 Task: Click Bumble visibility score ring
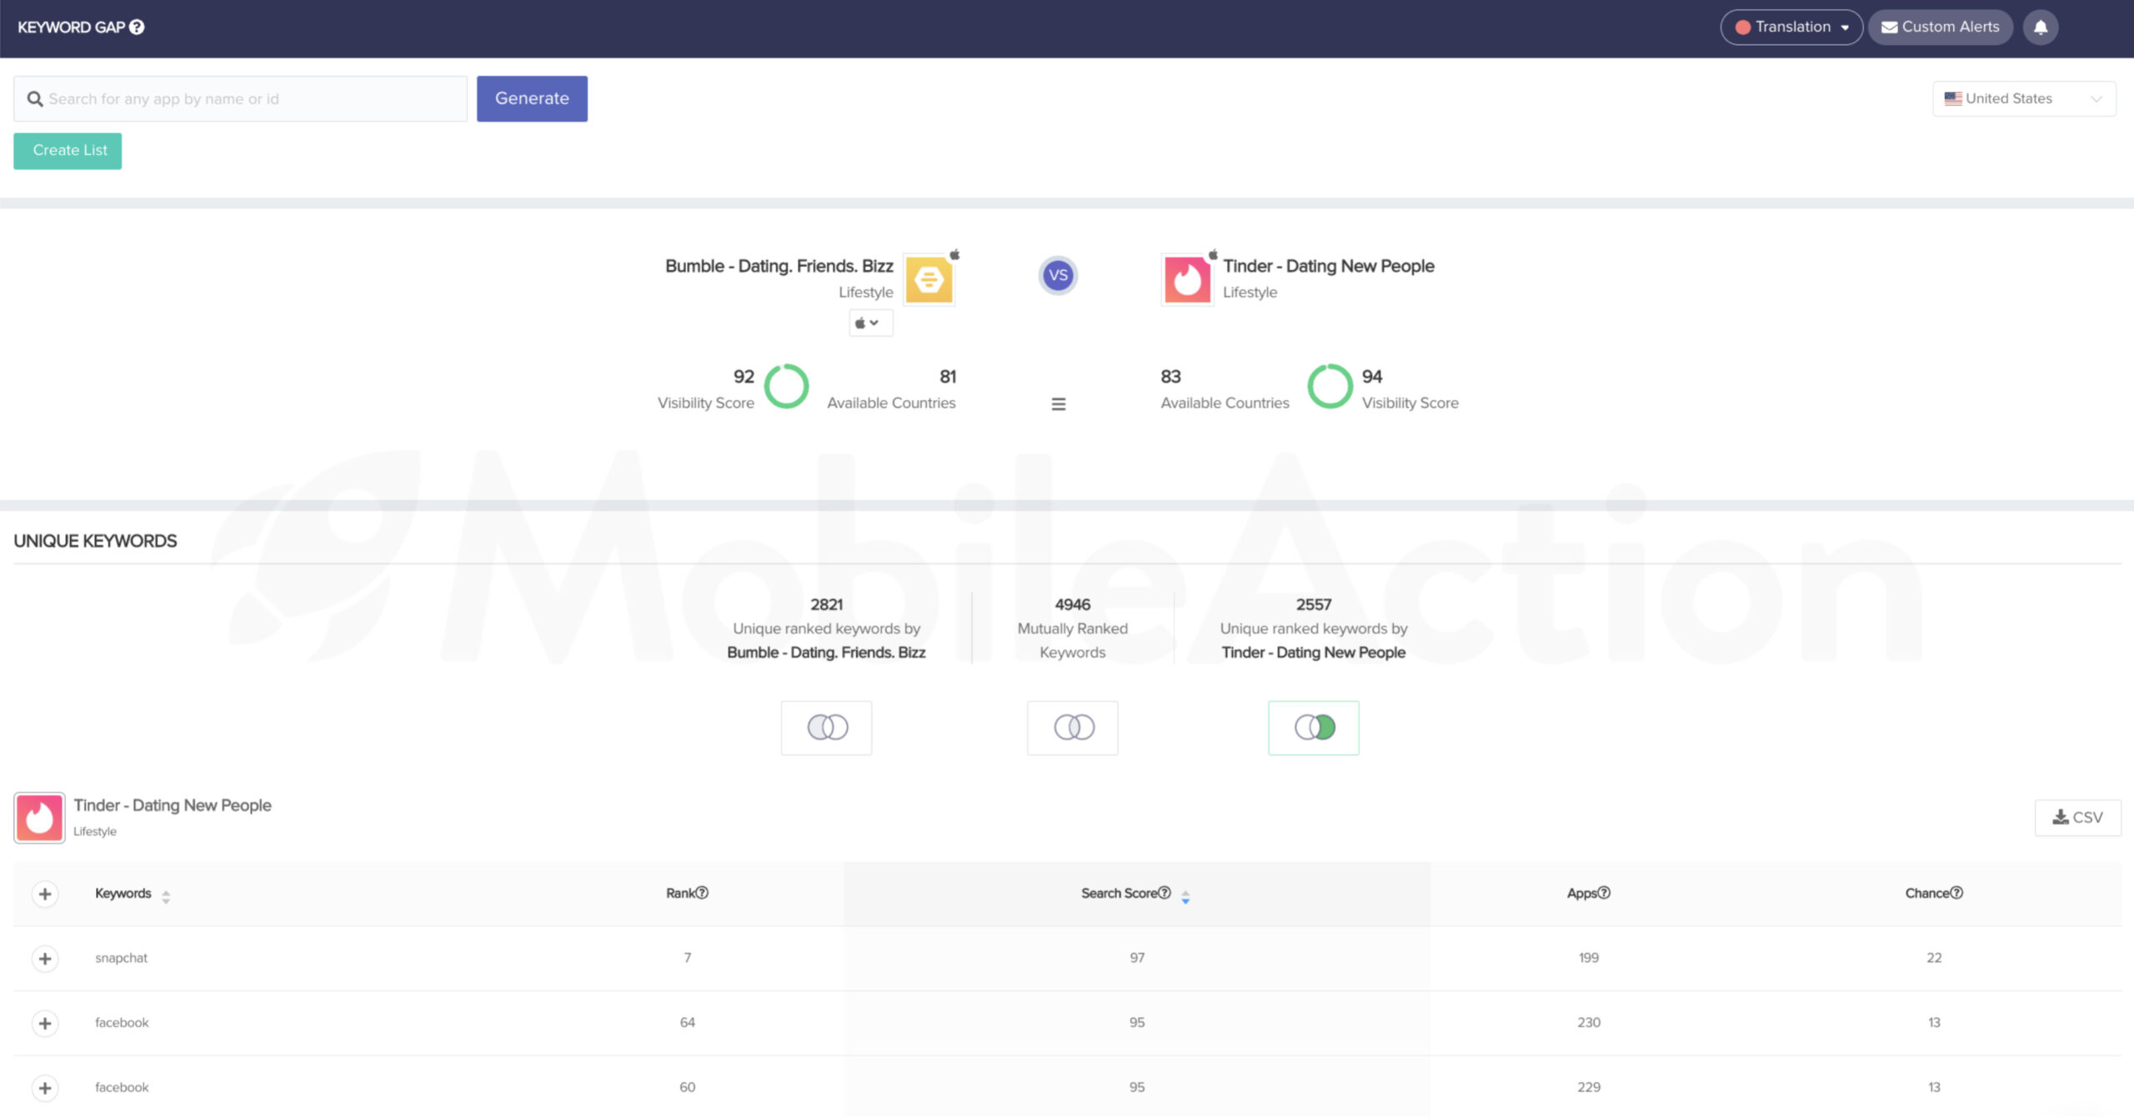pos(786,386)
